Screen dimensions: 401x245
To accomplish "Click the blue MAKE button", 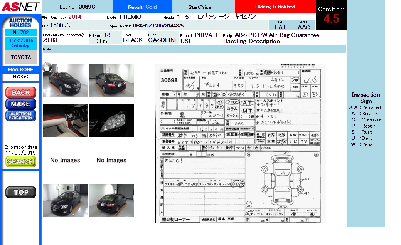I will coord(20,104).
